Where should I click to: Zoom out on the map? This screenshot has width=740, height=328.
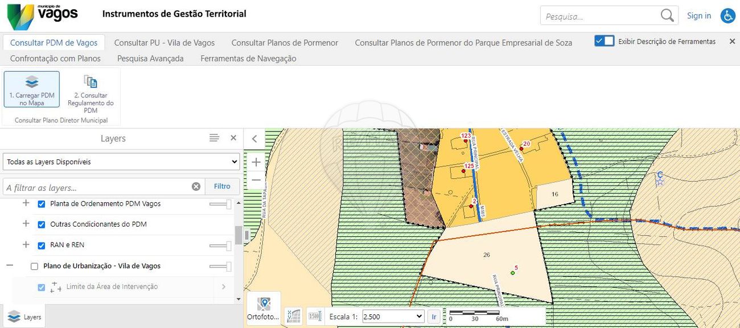(x=256, y=180)
